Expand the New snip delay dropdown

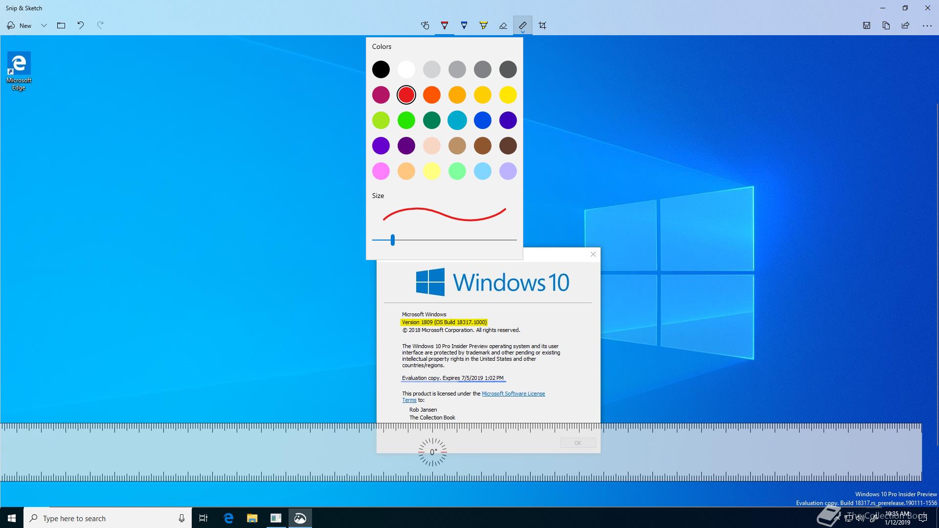44,25
